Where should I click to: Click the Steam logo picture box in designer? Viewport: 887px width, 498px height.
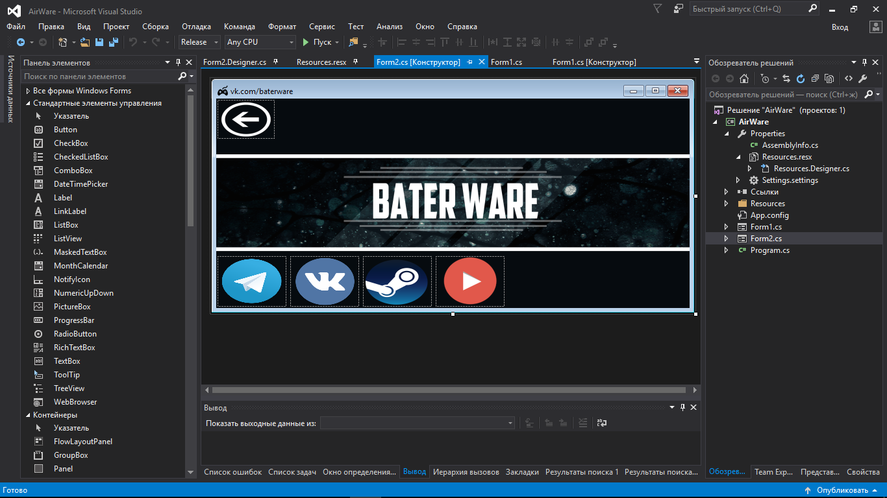(397, 281)
